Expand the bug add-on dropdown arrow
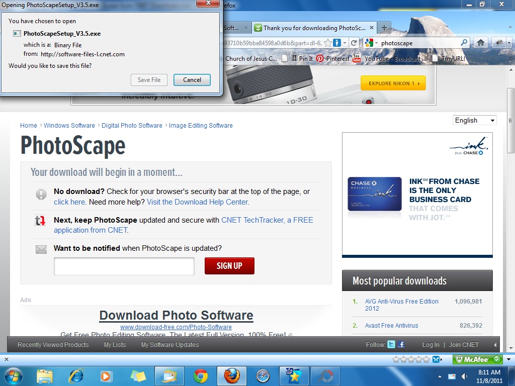515x386 pixels. coord(509,43)
